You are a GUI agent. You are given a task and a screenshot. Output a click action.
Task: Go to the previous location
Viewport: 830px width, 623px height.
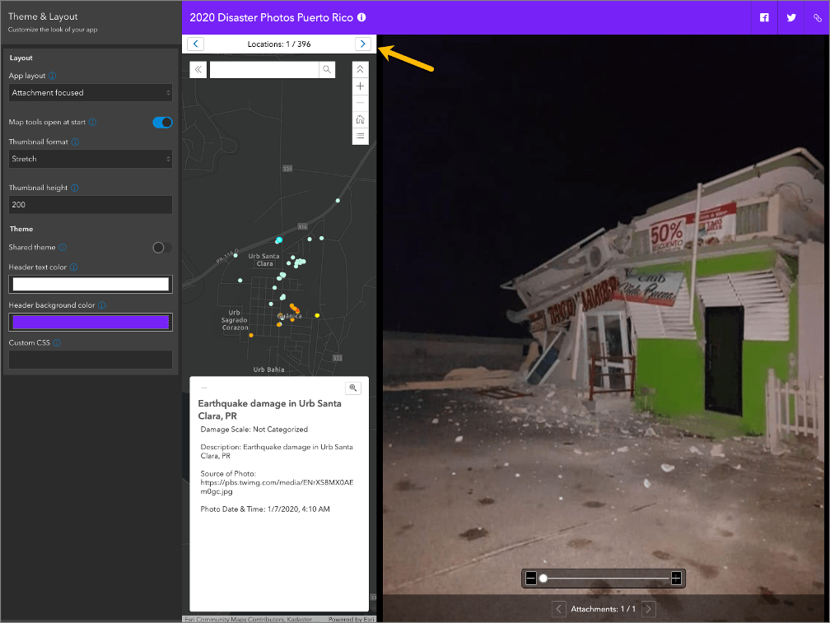[195, 44]
